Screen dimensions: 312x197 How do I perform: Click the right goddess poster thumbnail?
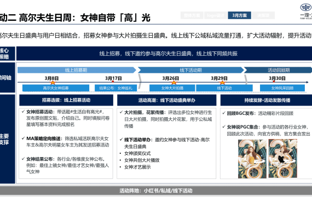(x=282, y=159)
